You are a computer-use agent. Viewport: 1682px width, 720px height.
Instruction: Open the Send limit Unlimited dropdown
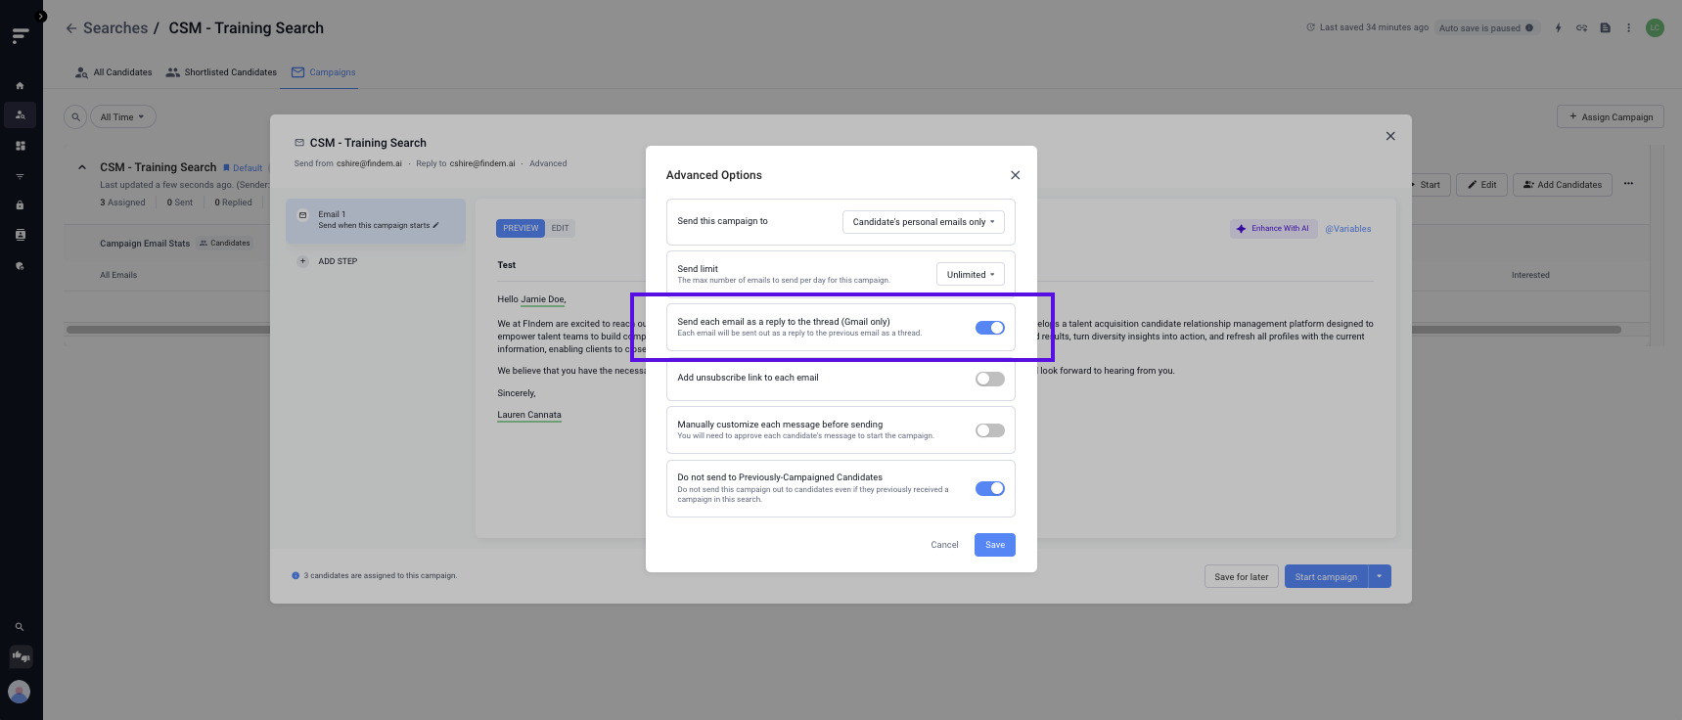tap(970, 275)
